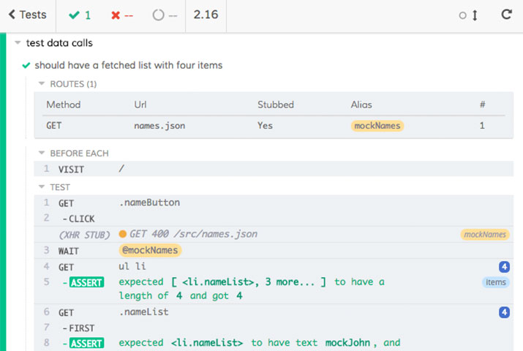Click the failed tests red X counter
523x351 pixels.
[x=121, y=15]
